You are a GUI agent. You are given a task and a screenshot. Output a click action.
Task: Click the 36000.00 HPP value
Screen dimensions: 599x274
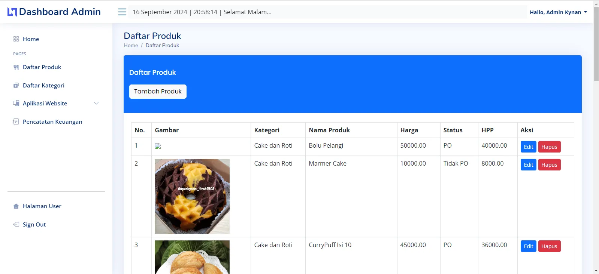[494, 245]
